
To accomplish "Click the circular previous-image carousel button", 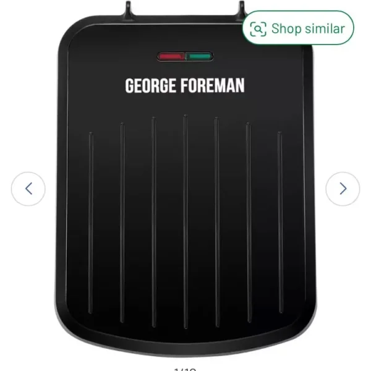I will click(x=28, y=189).
